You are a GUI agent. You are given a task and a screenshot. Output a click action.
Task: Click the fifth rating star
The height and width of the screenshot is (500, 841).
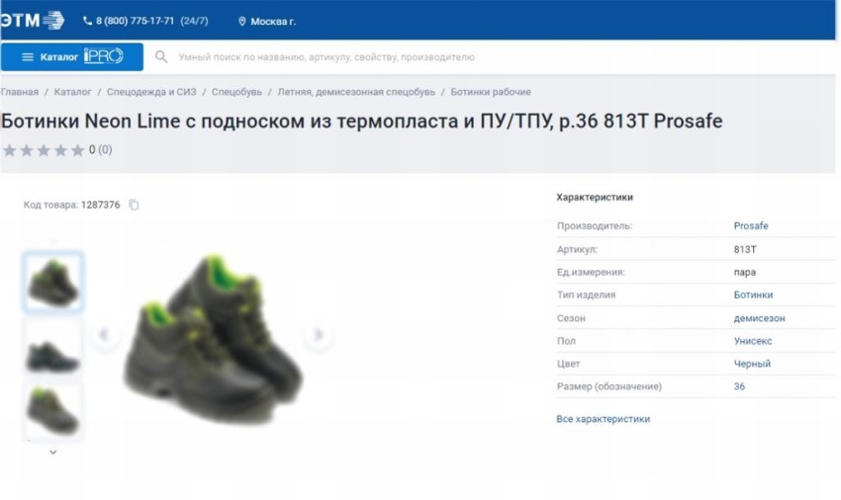click(78, 150)
